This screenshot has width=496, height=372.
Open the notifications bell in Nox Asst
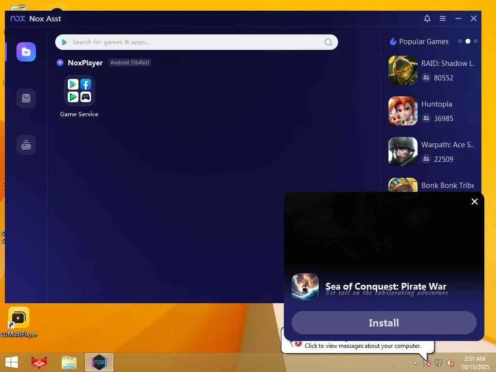[427, 18]
